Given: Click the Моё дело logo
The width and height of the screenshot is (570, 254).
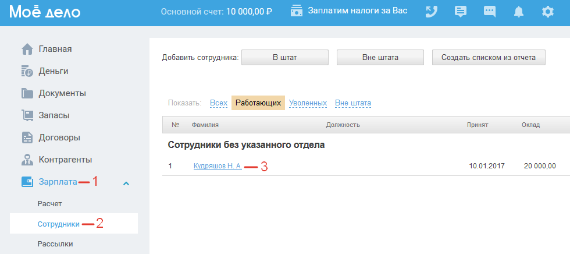Looking at the screenshot, I should 45,12.
